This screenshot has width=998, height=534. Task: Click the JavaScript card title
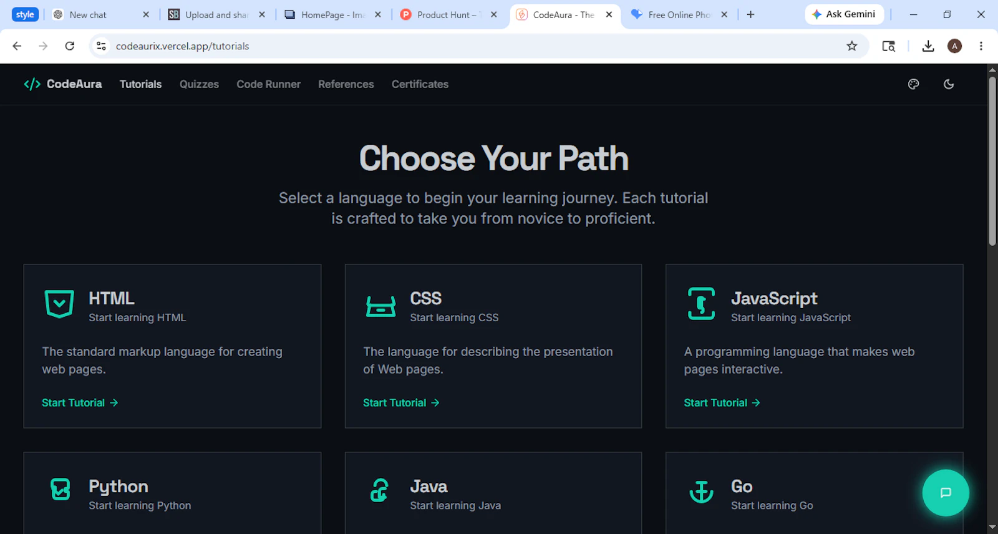tap(774, 299)
